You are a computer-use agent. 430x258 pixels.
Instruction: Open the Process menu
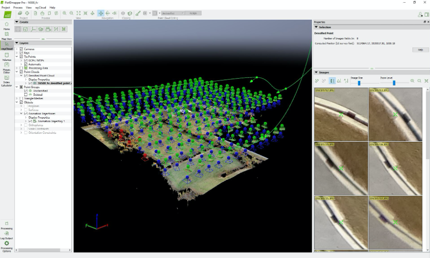18,8
